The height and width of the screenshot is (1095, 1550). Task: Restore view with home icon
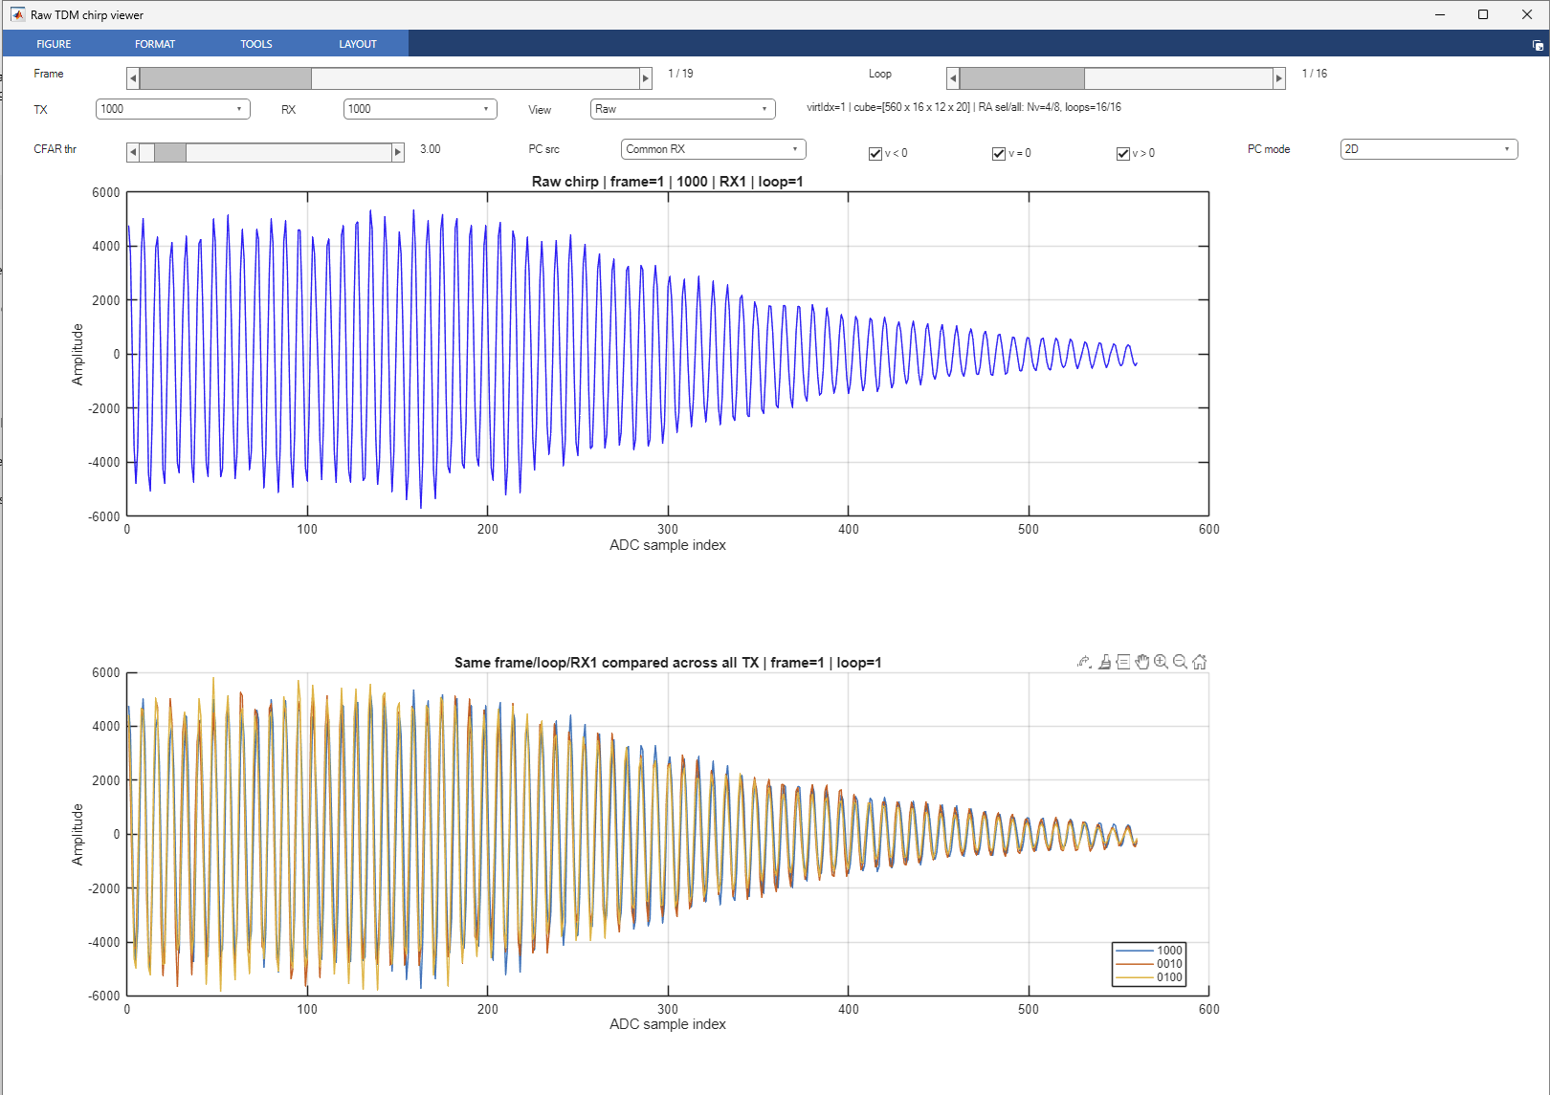pos(1199,662)
